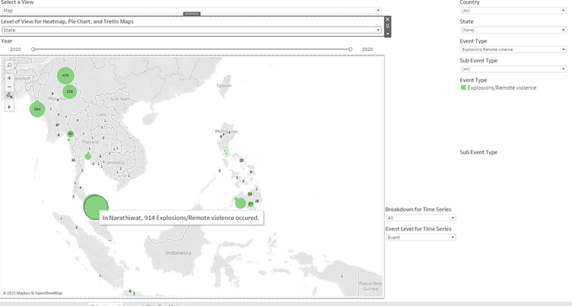
Task: Open Event Level for Time Series dropdown
Action: (x=420, y=237)
